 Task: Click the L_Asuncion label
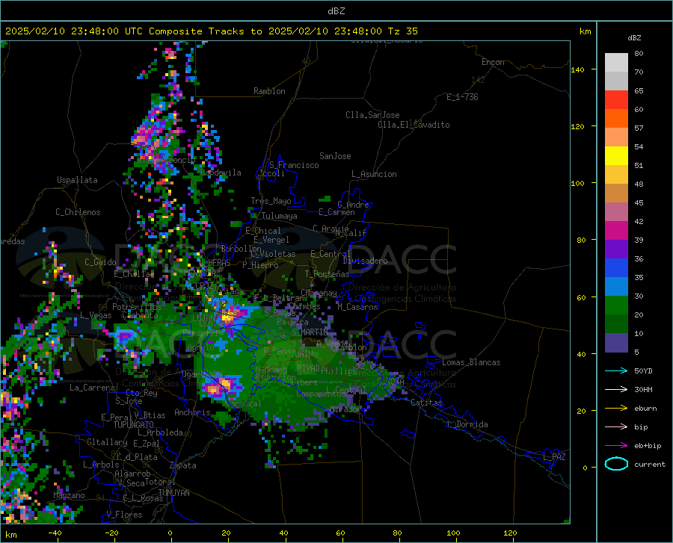374,174
